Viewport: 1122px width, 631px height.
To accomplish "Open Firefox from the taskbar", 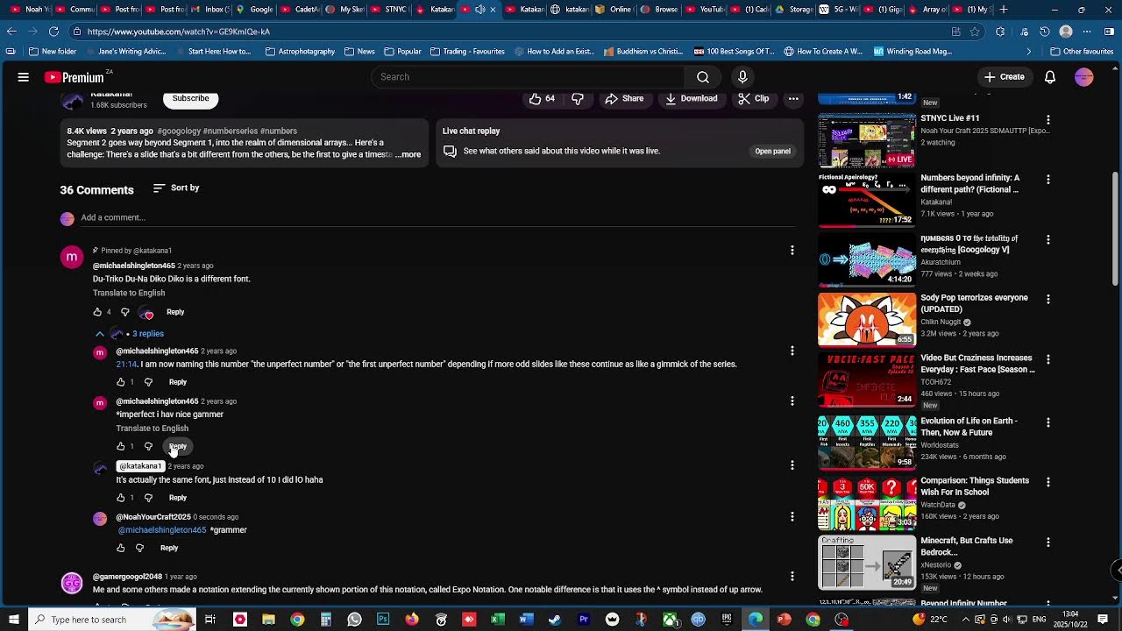I will point(412,620).
